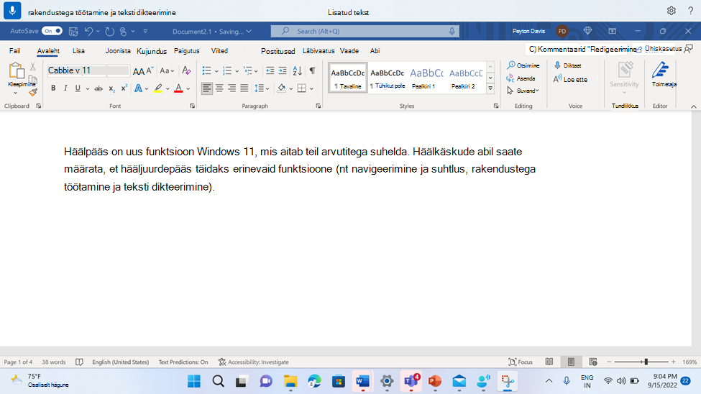Click the search box microphone icon
Image resolution: width=701 pixels, height=394 pixels.
point(452,32)
